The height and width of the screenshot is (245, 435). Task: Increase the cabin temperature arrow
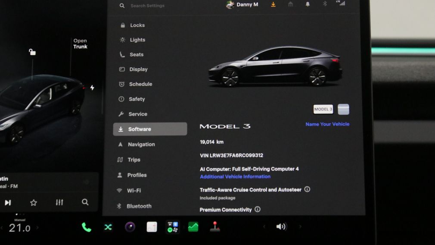click(37, 228)
